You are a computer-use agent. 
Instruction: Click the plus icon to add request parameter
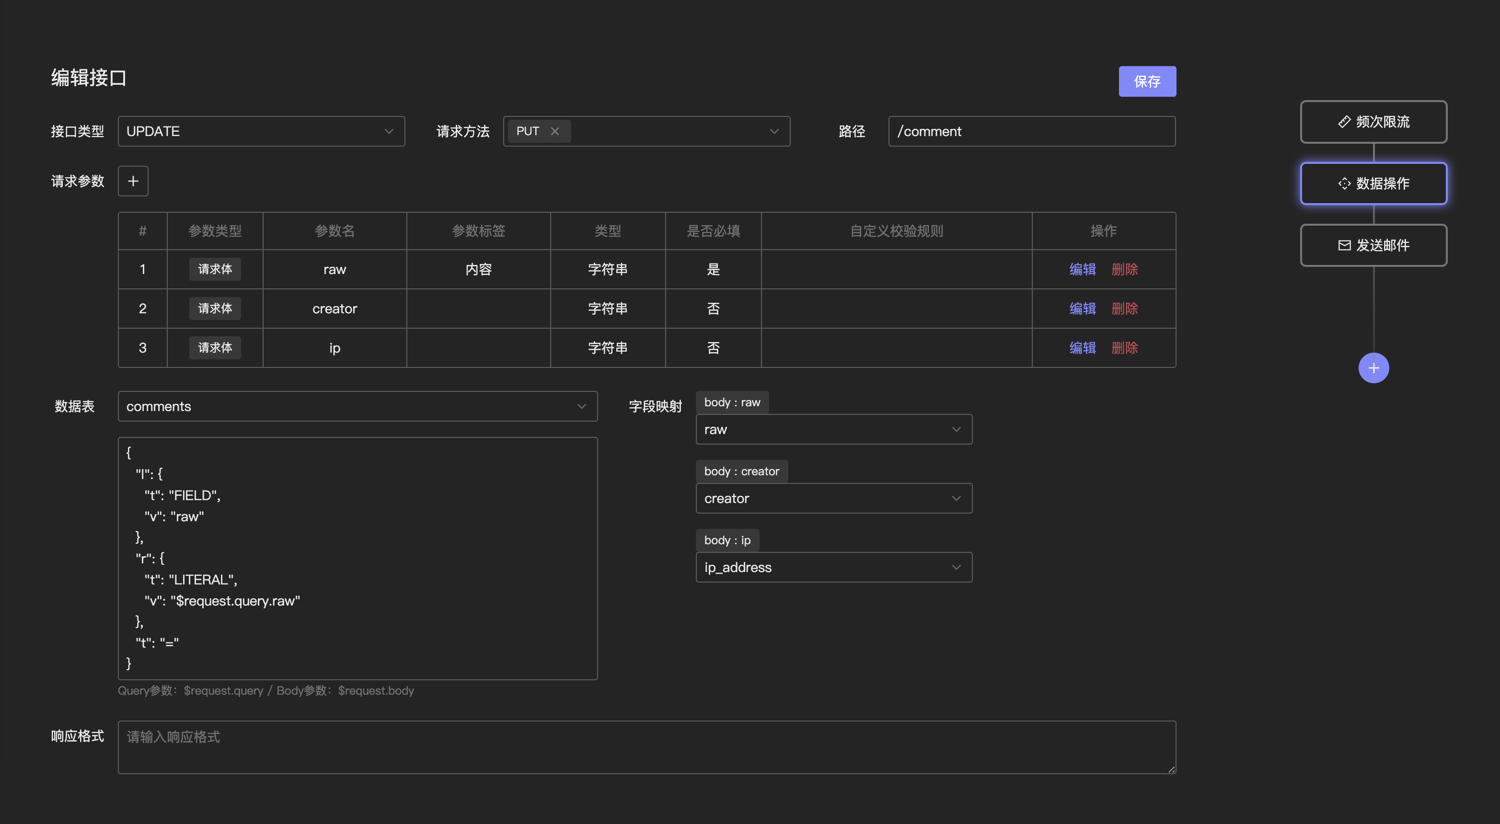(133, 181)
